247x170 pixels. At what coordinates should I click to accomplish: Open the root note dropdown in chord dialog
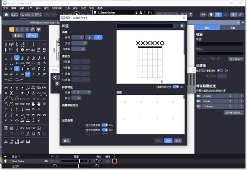click(78, 37)
